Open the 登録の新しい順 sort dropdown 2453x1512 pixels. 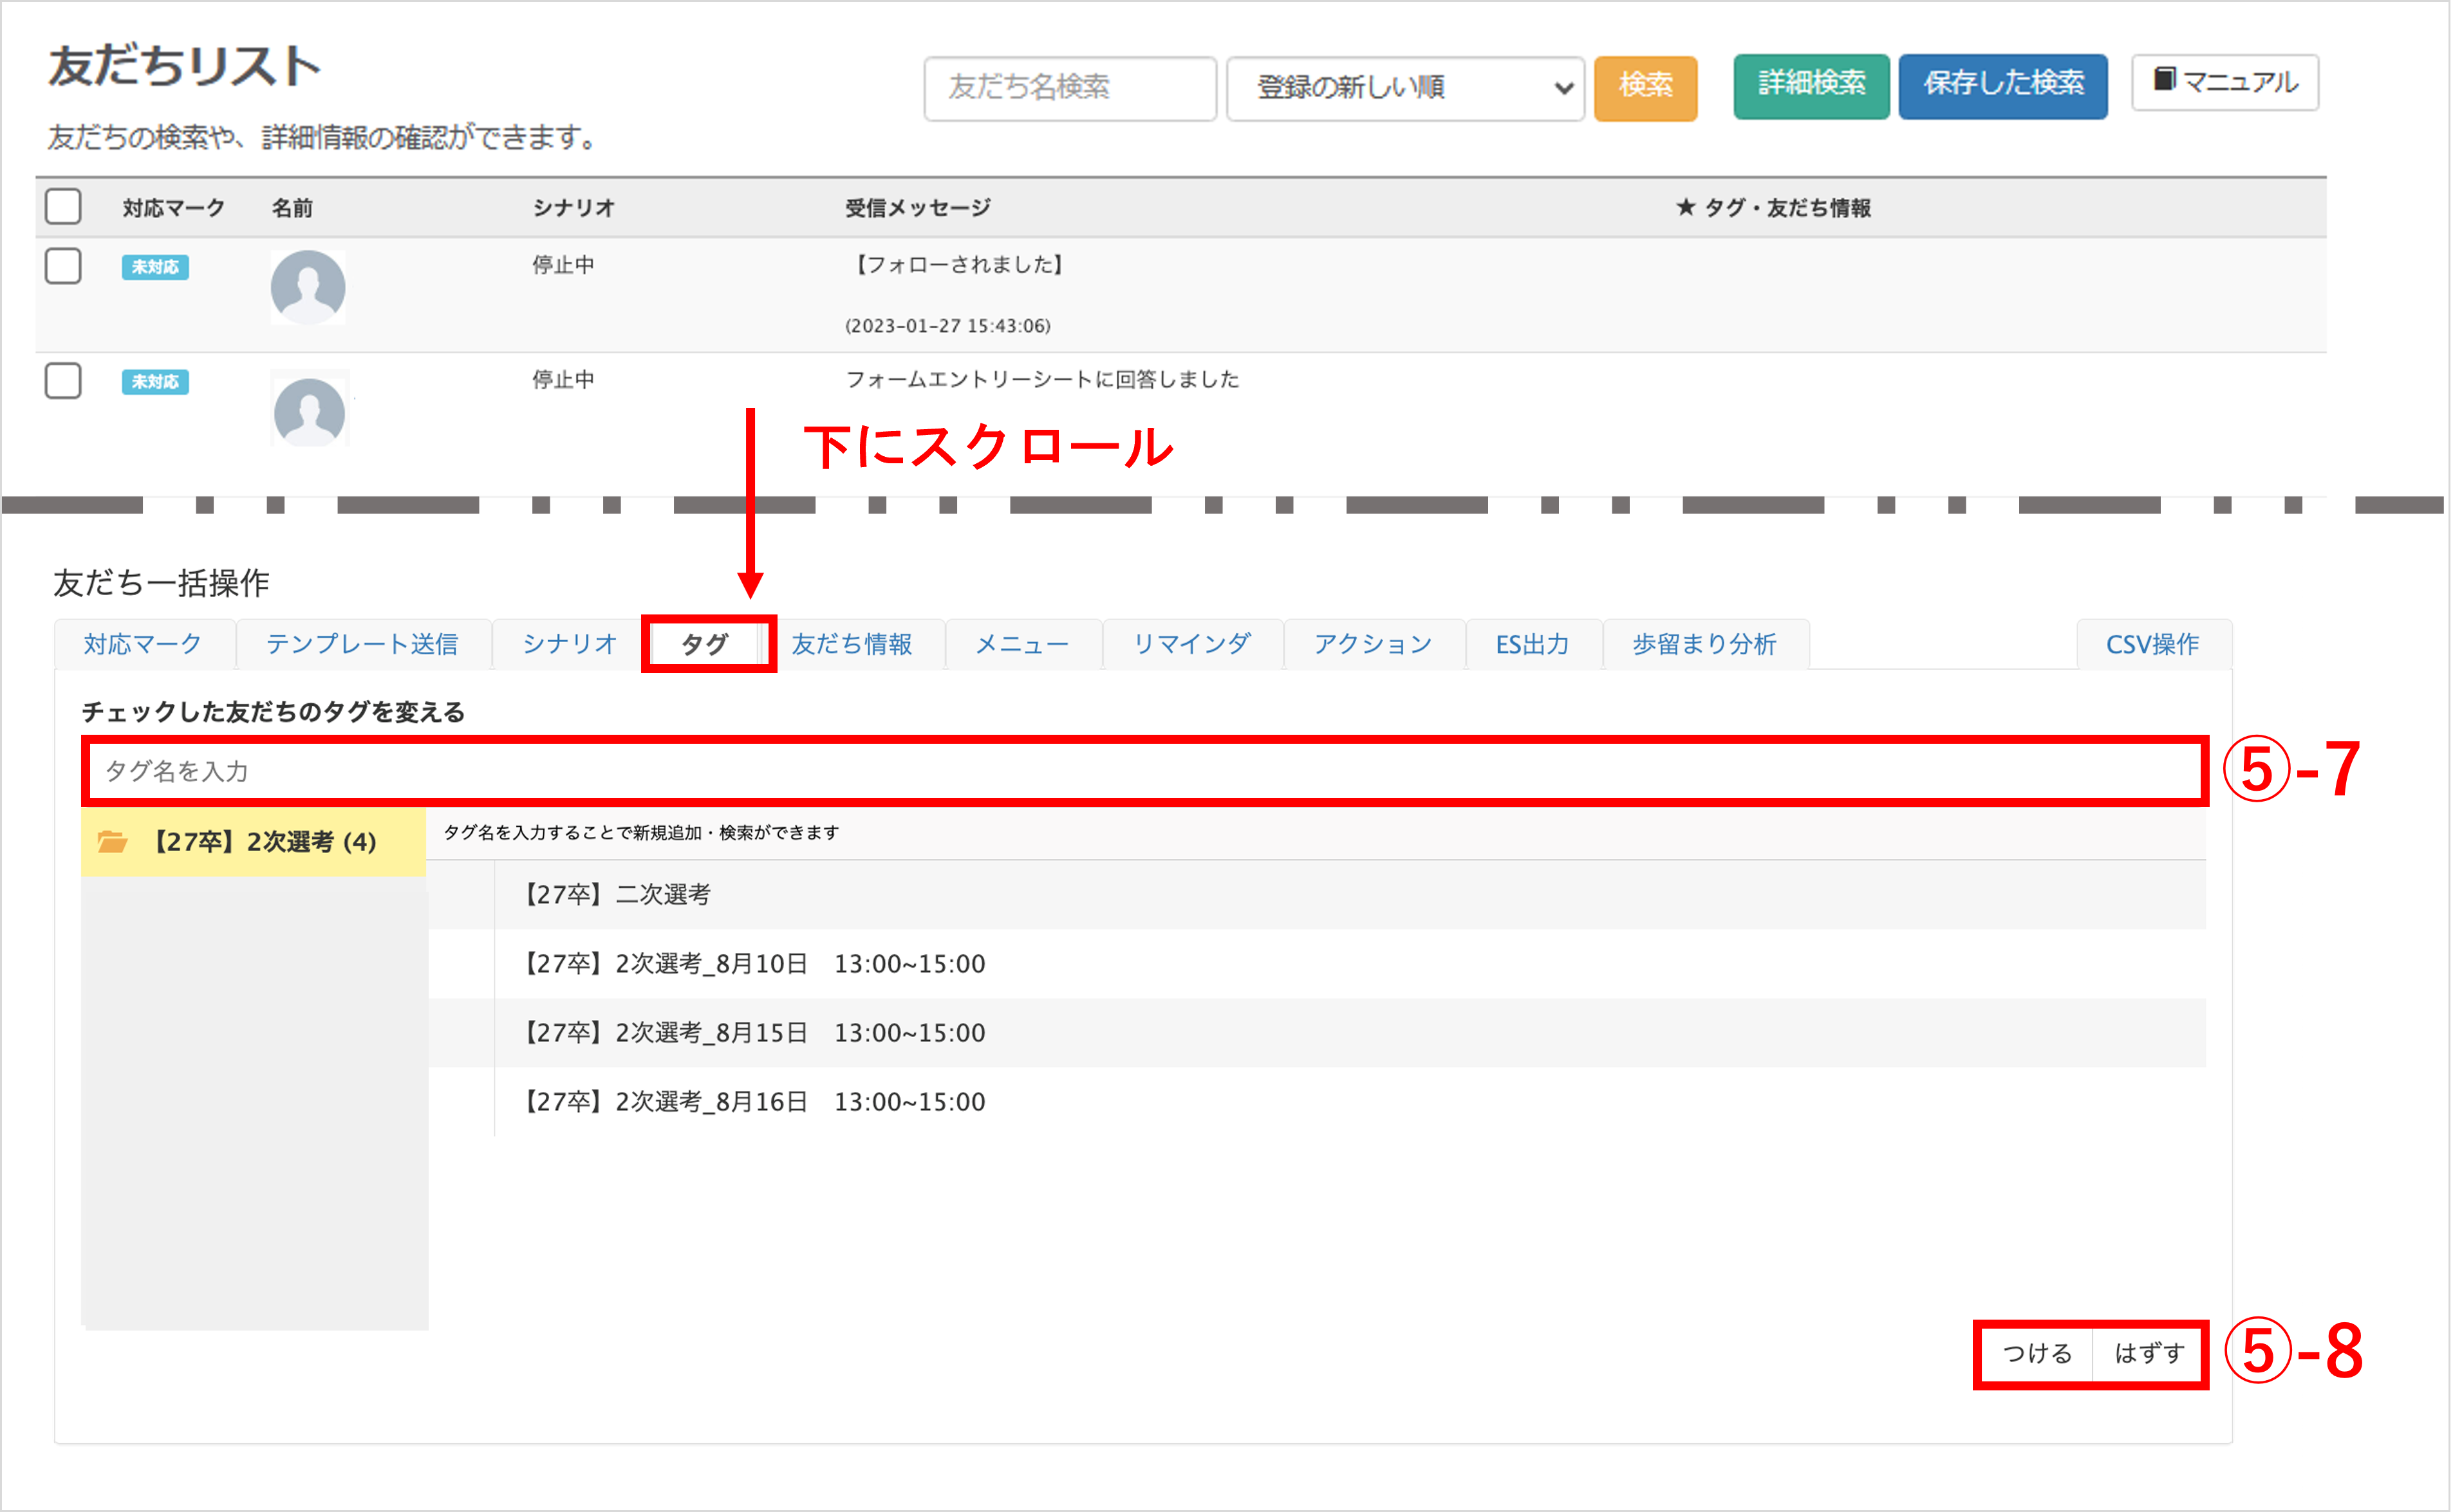(x=1406, y=88)
